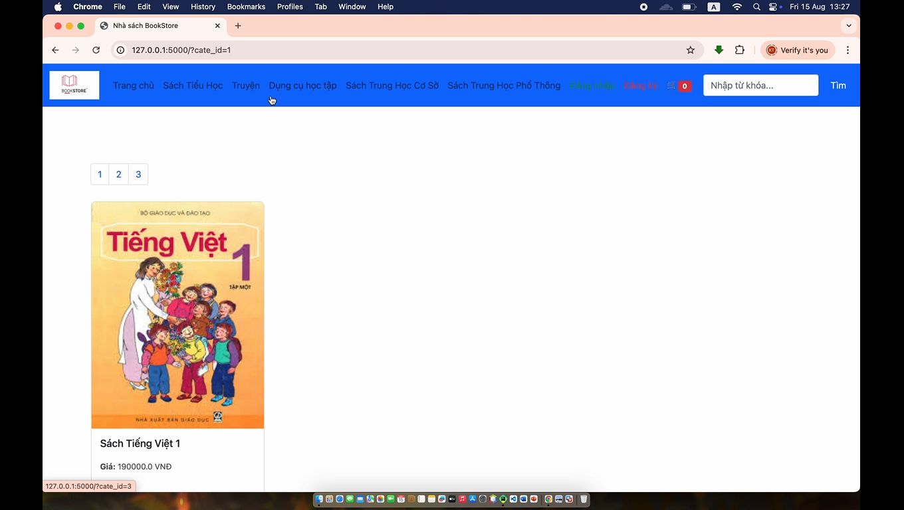Screen dimensions: 904x510
Task: Open the Dụng cụ học tập category
Action: [x=302, y=86]
